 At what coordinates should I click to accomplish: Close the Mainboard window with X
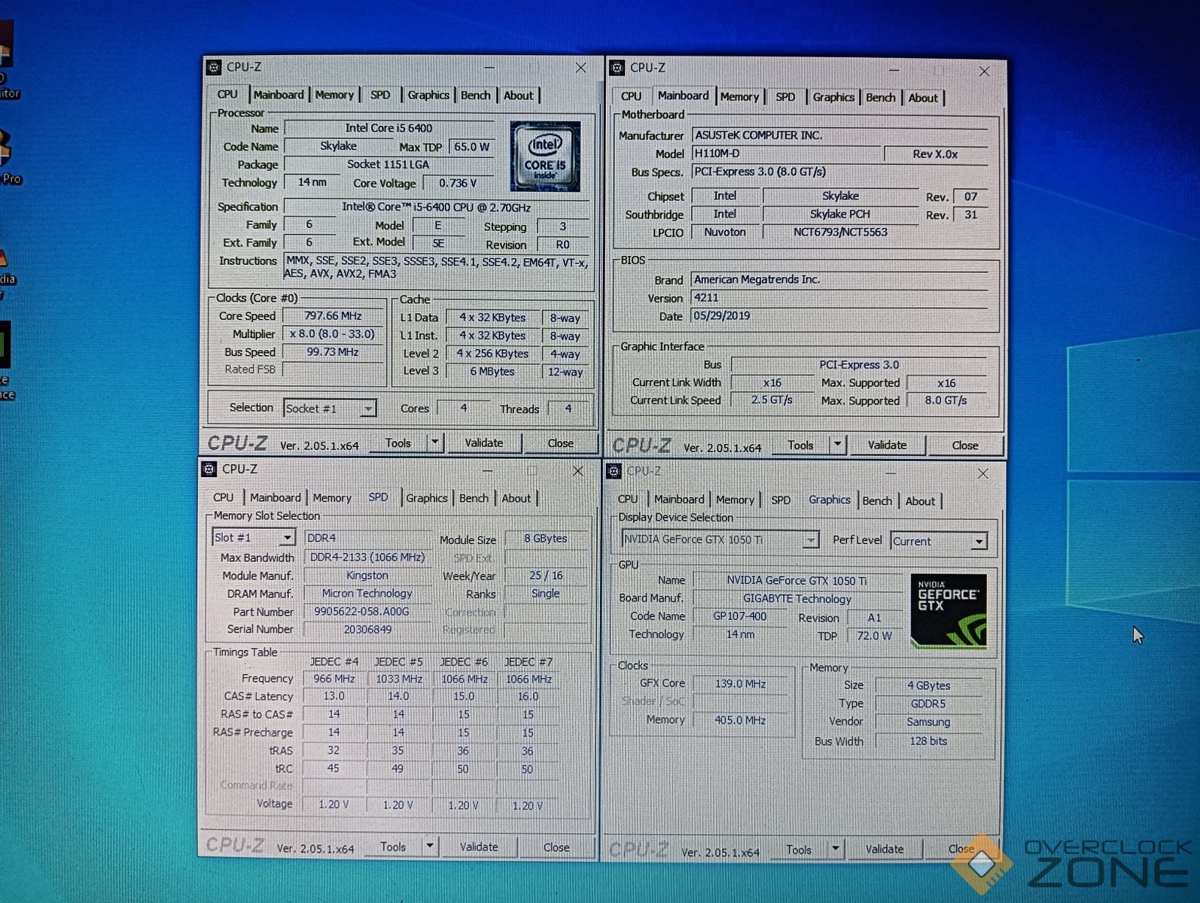pos(984,71)
